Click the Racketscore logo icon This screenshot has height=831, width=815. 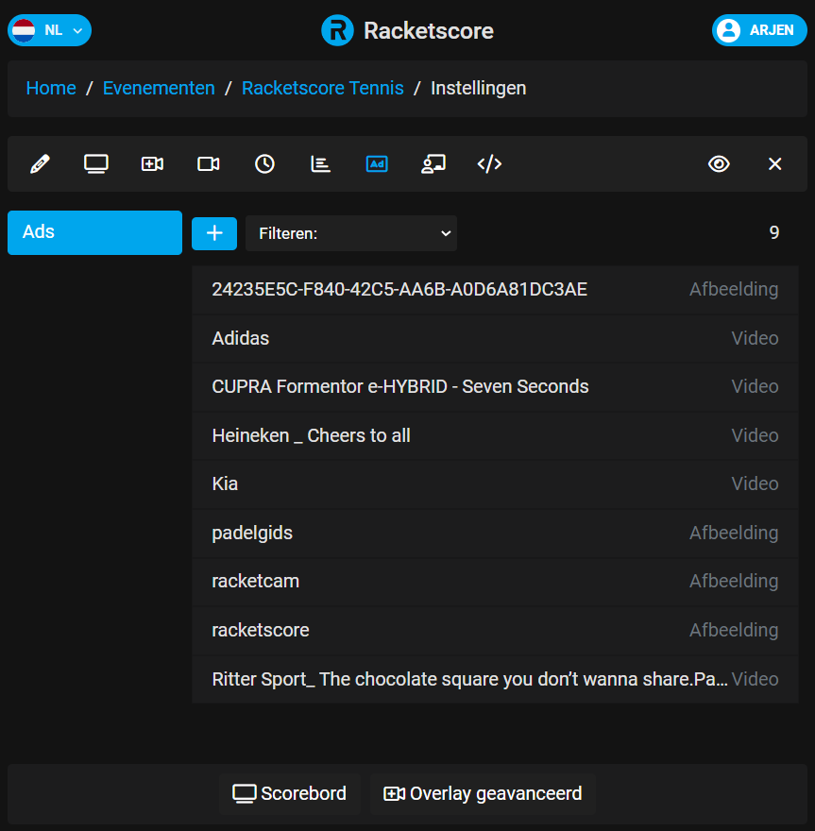337,31
